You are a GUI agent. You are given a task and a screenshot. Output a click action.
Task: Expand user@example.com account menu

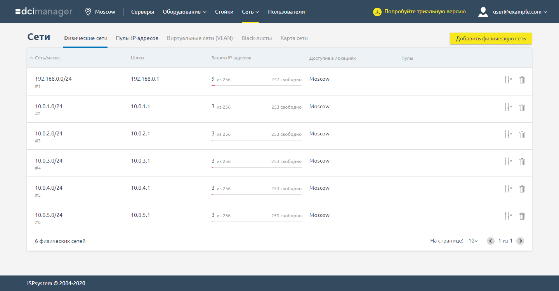click(x=520, y=12)
